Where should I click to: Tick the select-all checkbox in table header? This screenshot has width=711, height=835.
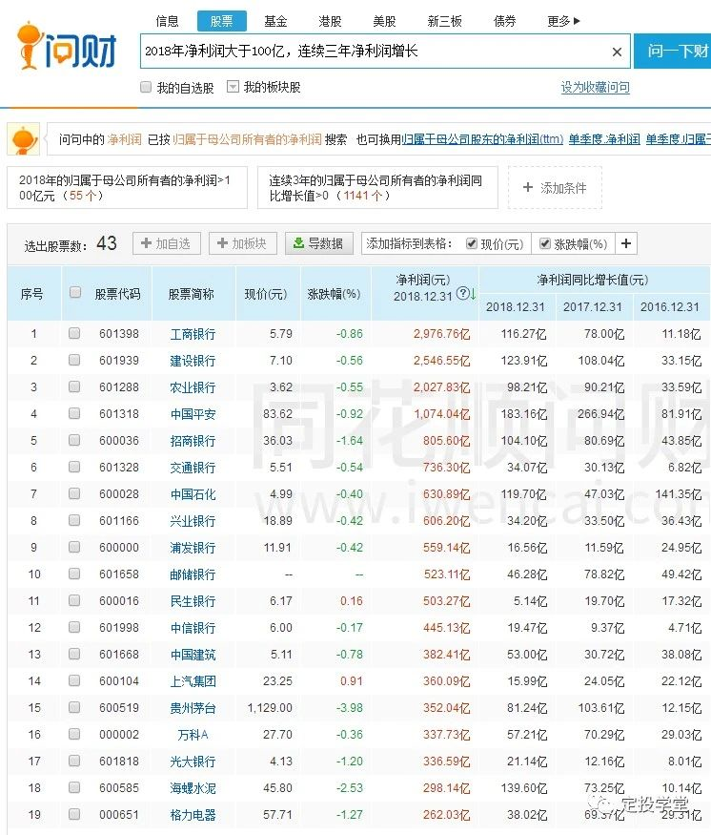click(75, 292)
